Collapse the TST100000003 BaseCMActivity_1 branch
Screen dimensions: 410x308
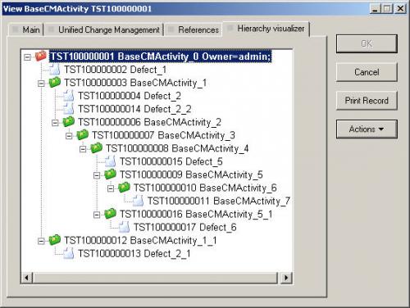[41, 84]
